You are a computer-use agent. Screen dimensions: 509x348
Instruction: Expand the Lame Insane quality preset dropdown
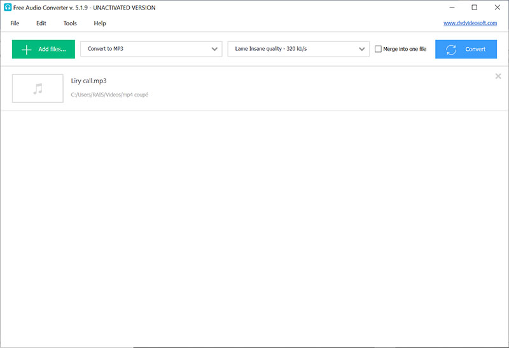298,49
